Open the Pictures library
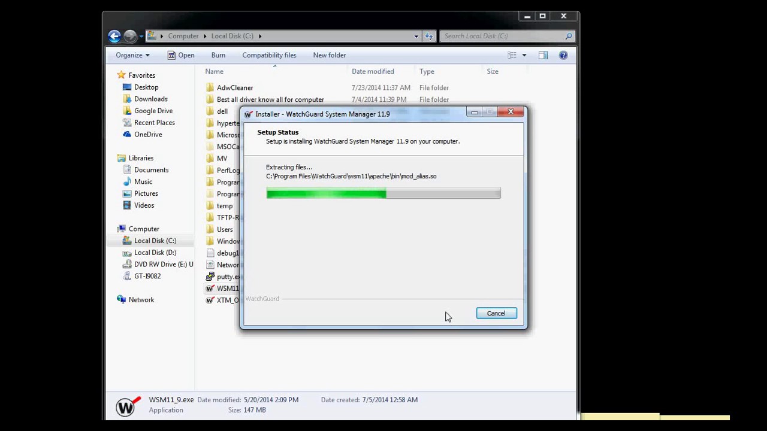This screenshot has height=431, width=767. 146,193
